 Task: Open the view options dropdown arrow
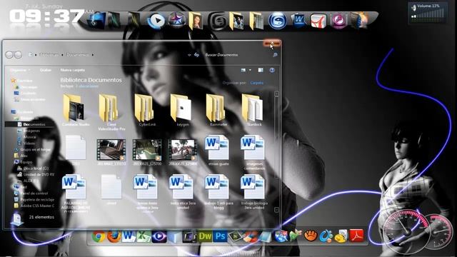250,70
